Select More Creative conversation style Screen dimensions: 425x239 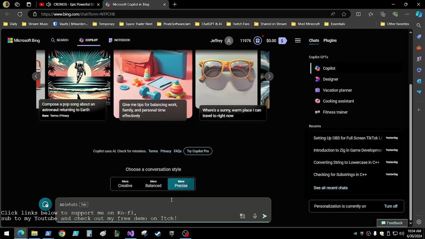[125, 184]
